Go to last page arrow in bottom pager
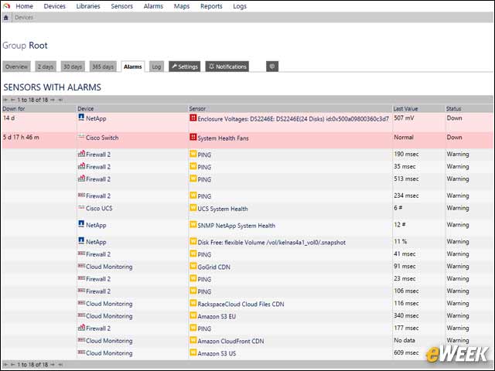This screenshot has width=495, height=371. click(60, 364)
